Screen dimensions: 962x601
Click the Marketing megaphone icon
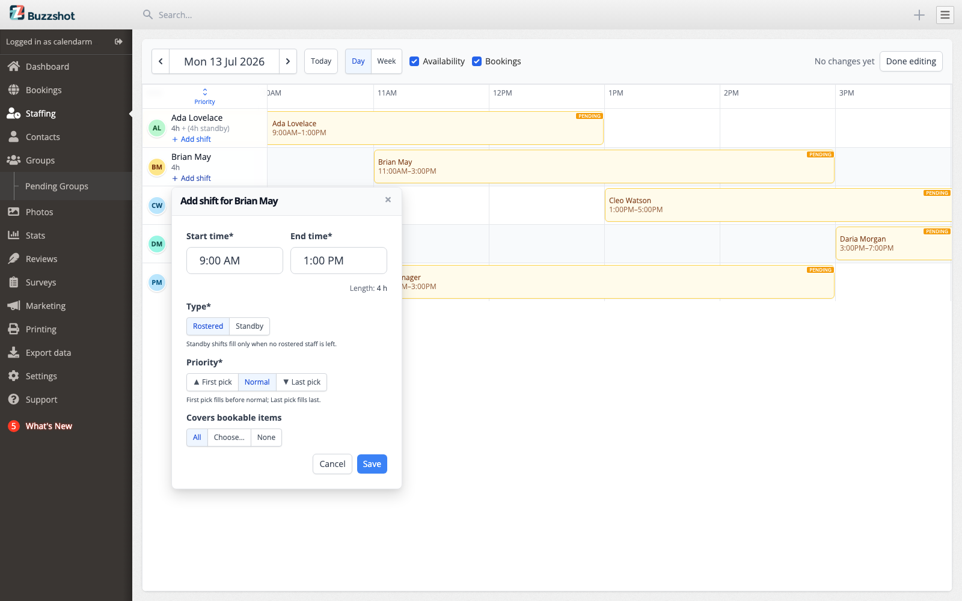tap(13, 306)
